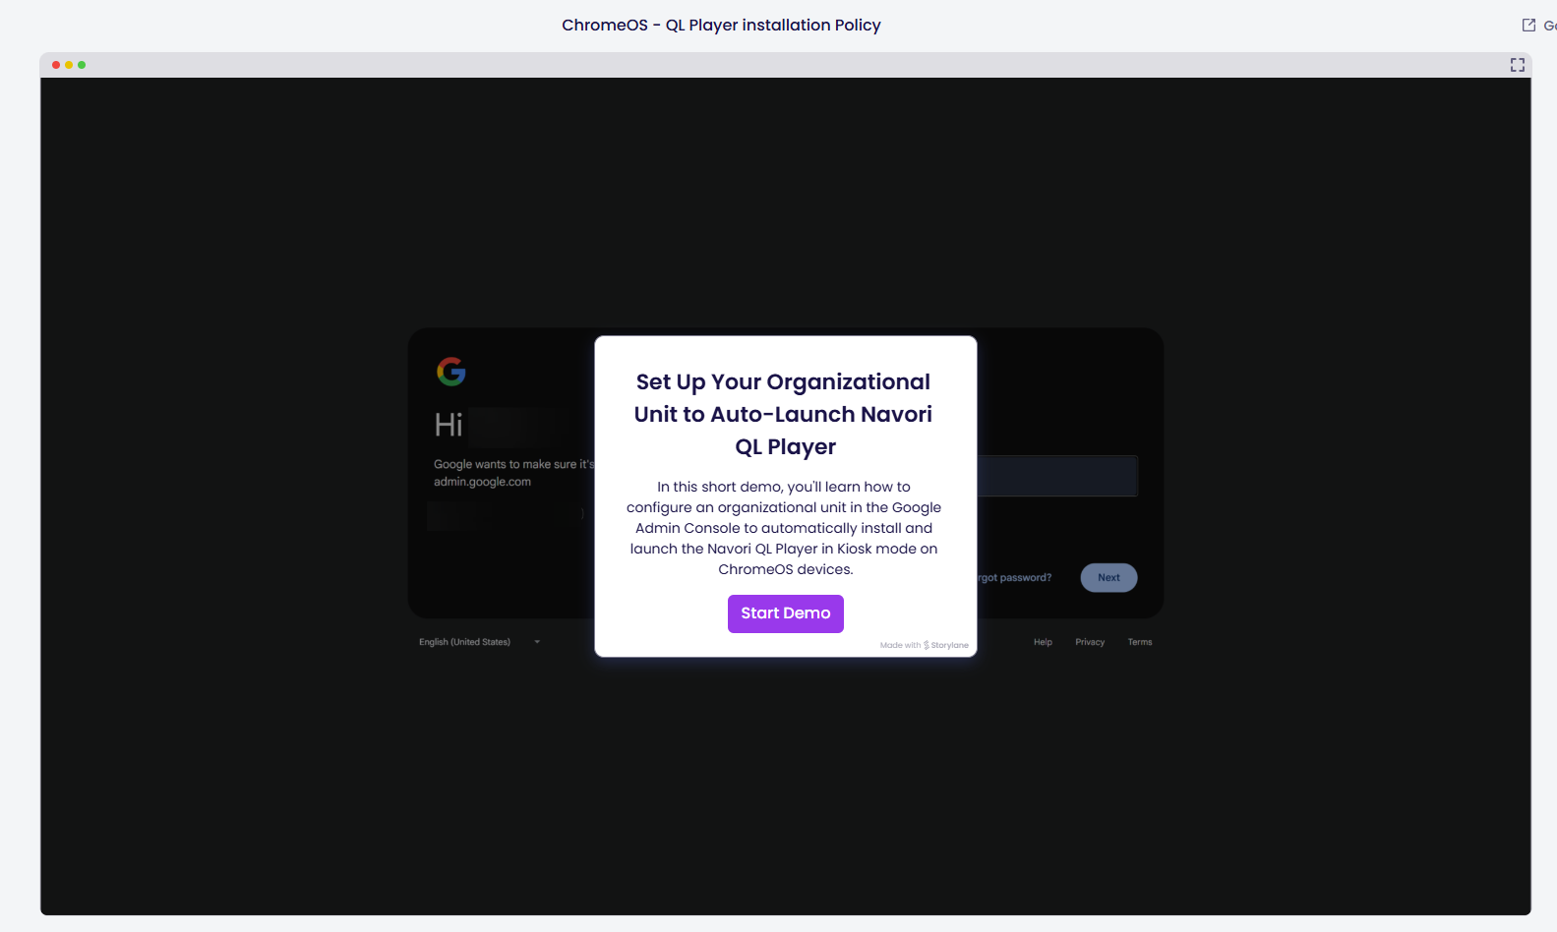Click into the dimmed password input field

[1057, 476]
